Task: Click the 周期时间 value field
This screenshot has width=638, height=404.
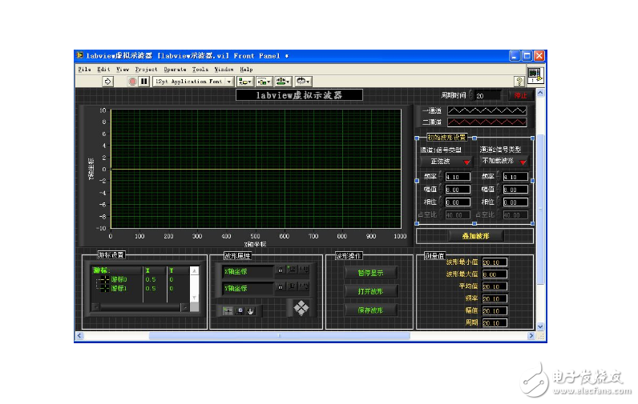Action: point(488,96)
